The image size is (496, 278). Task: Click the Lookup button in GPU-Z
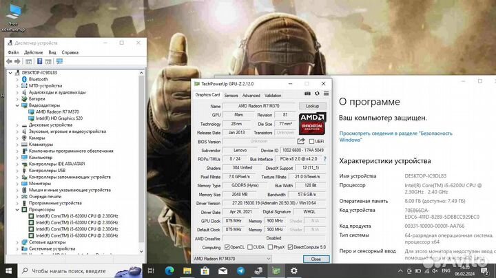312,106
